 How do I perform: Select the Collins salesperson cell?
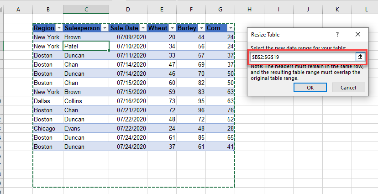coord(86,101)
